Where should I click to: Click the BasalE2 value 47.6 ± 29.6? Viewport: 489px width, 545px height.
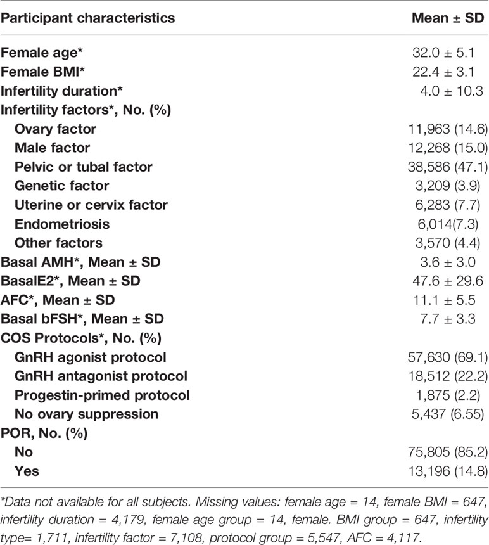pyautogui.click(x=448, y=281)
